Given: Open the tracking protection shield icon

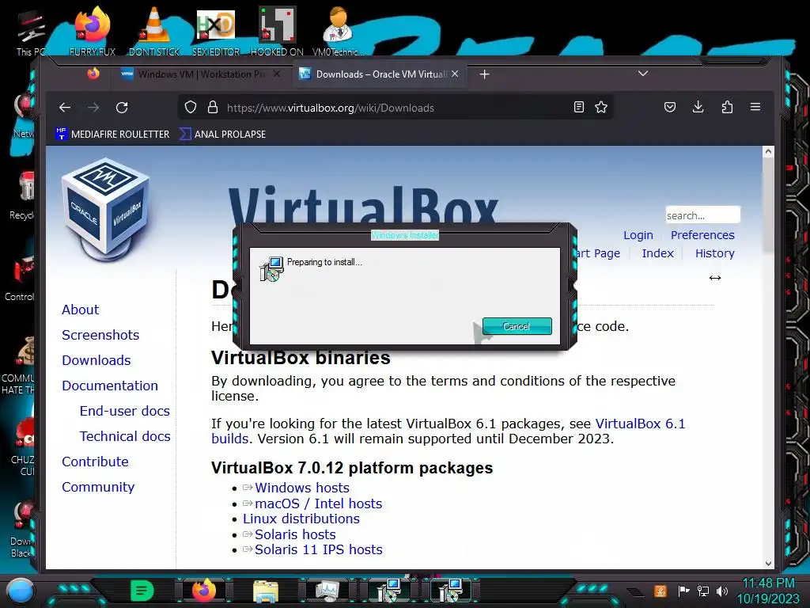Looking at the screenshot, I should click(191, 108).
